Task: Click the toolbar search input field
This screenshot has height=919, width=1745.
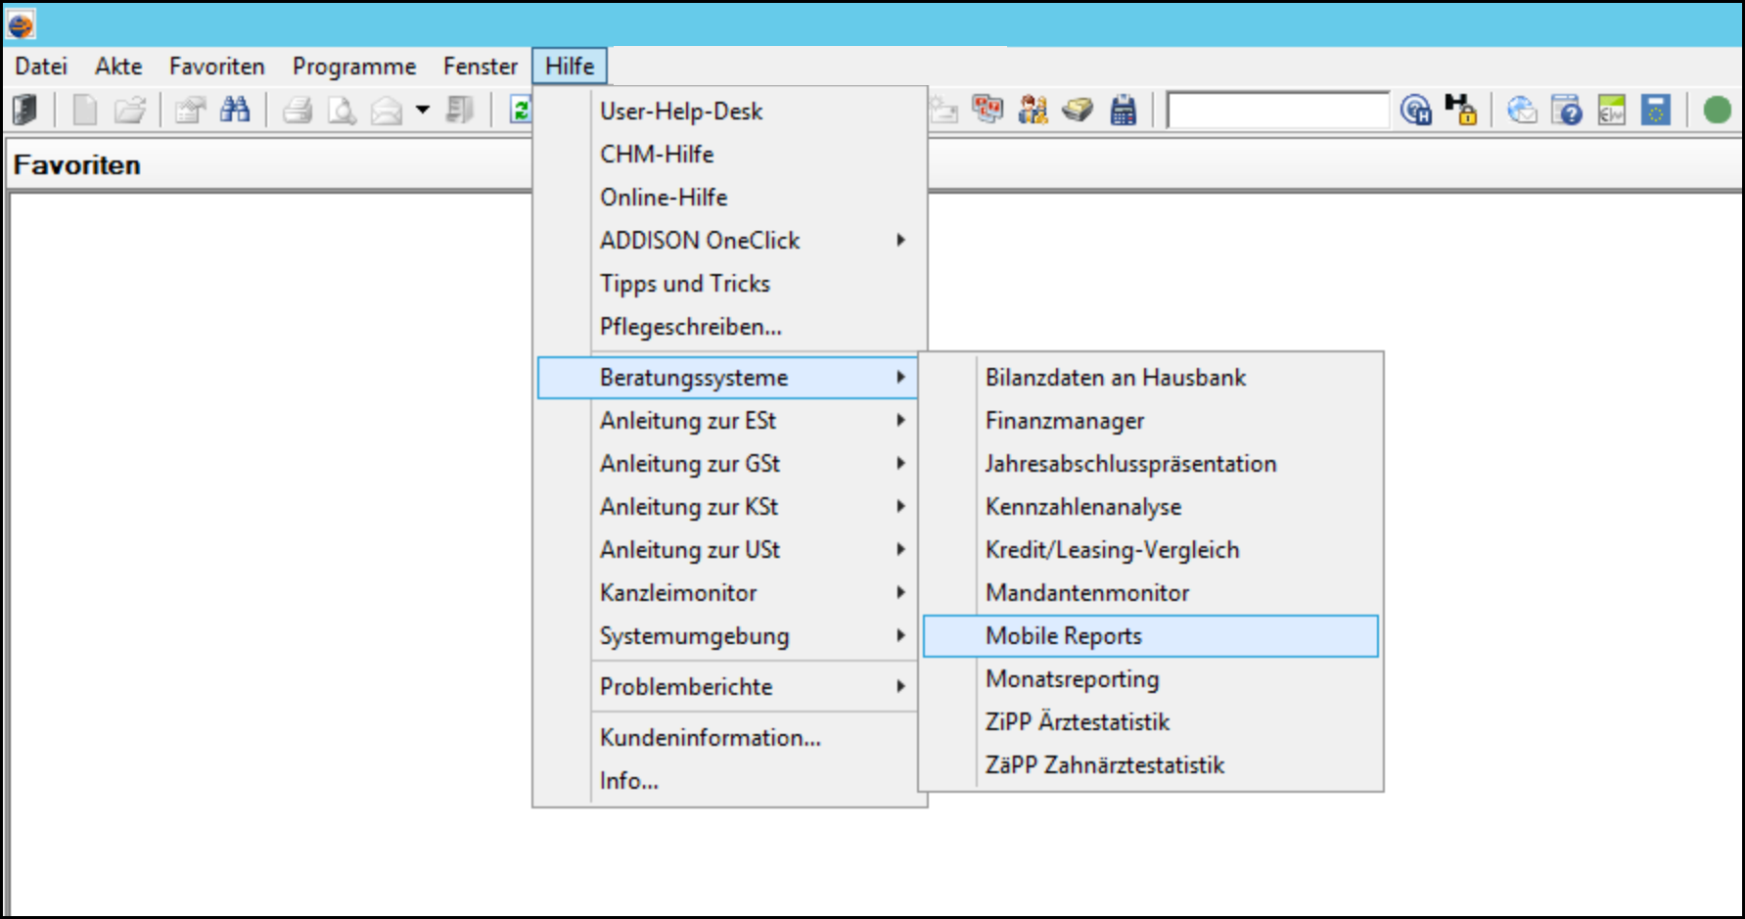Action: point(1277,110)
